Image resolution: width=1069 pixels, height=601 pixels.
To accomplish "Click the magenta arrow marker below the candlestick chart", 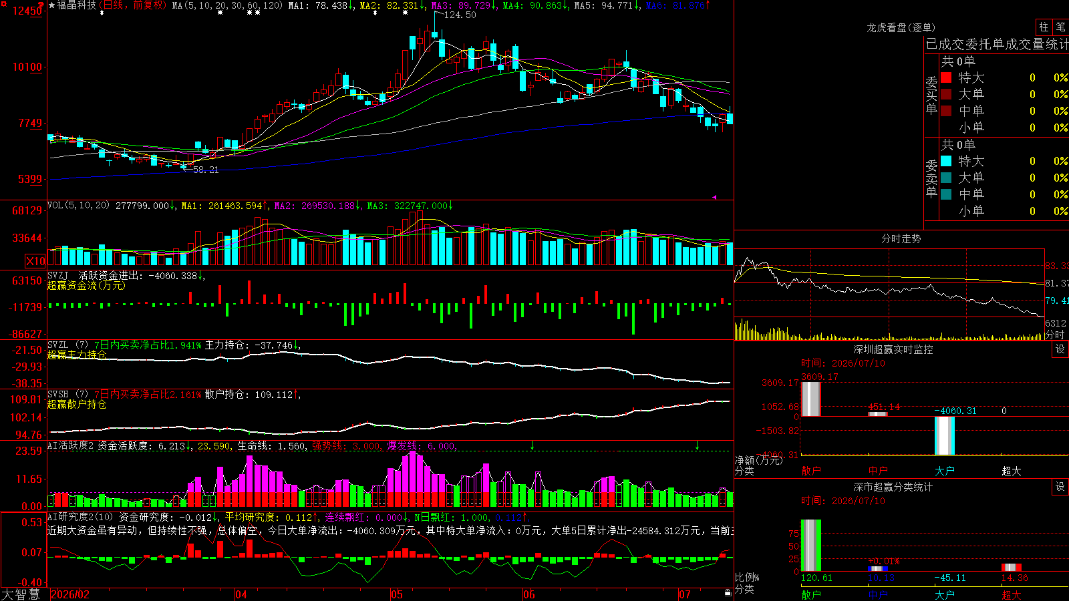I will click(x=714, y=197).
